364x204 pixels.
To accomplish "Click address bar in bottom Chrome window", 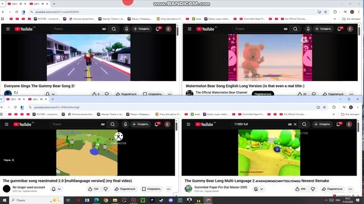I will pyautogui.click(x=172, y=107).
